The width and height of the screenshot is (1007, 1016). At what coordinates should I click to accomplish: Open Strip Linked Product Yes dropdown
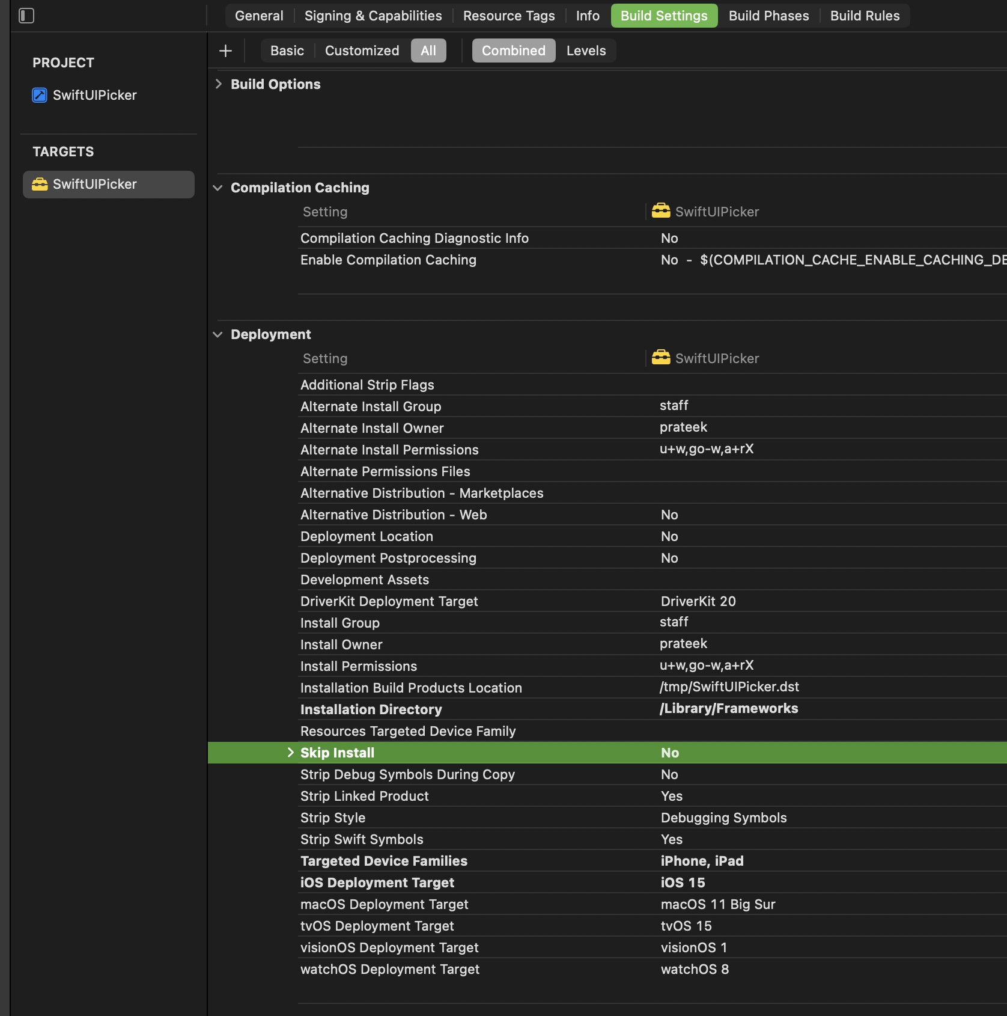click(672, 796)
